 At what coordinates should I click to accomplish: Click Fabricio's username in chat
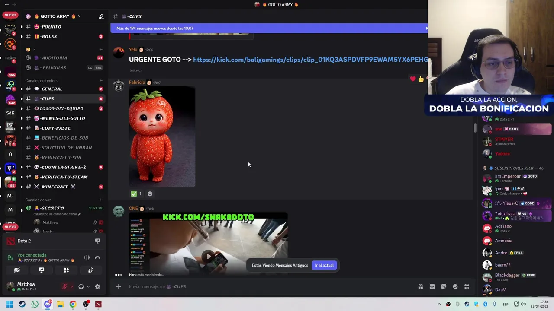pyautogui.click(x=137, y=83)
